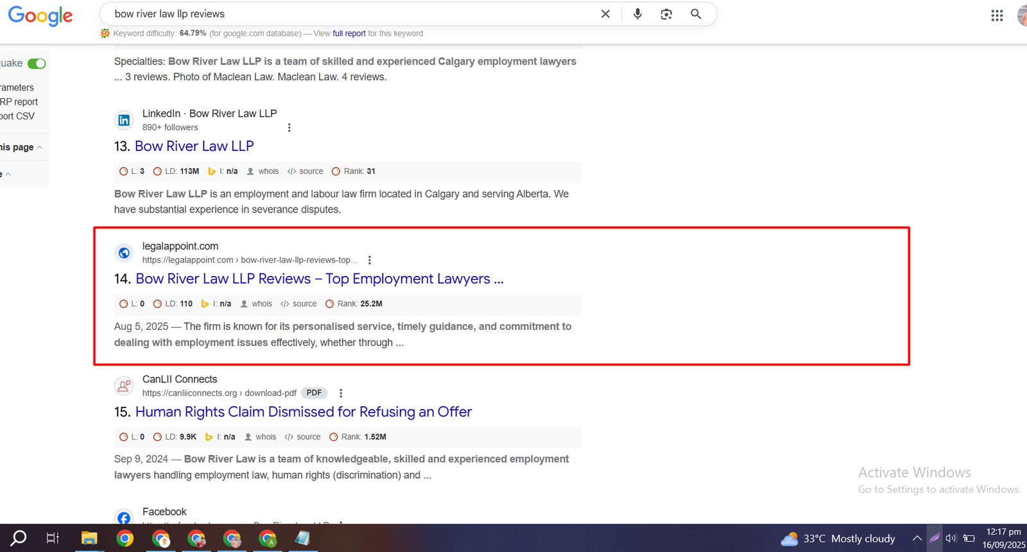This screenshot has height=552, width=1027.
Task: Clear the search query with X
Action: pos(605,14)
